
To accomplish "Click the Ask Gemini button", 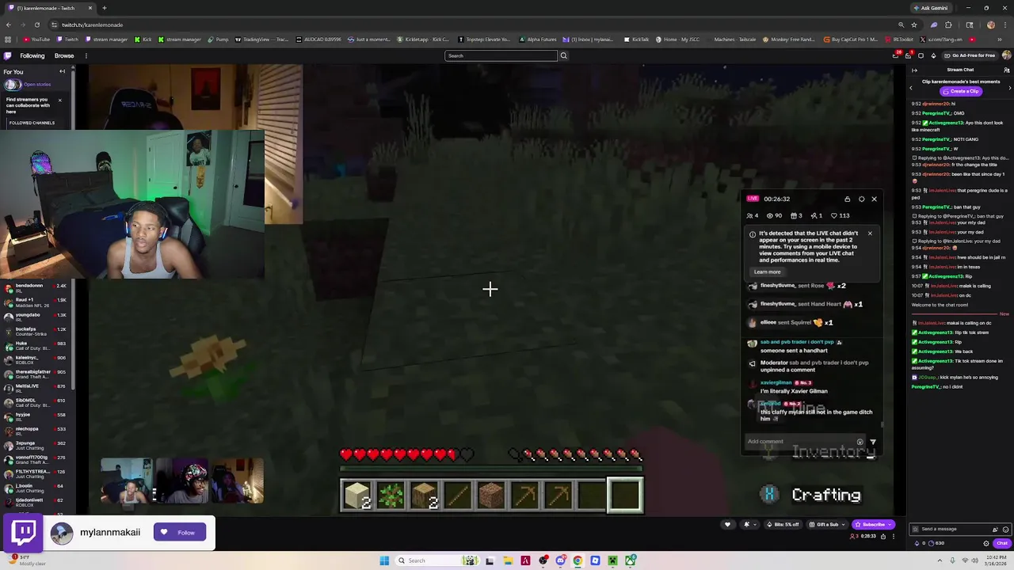I will [x=931, y=8].
